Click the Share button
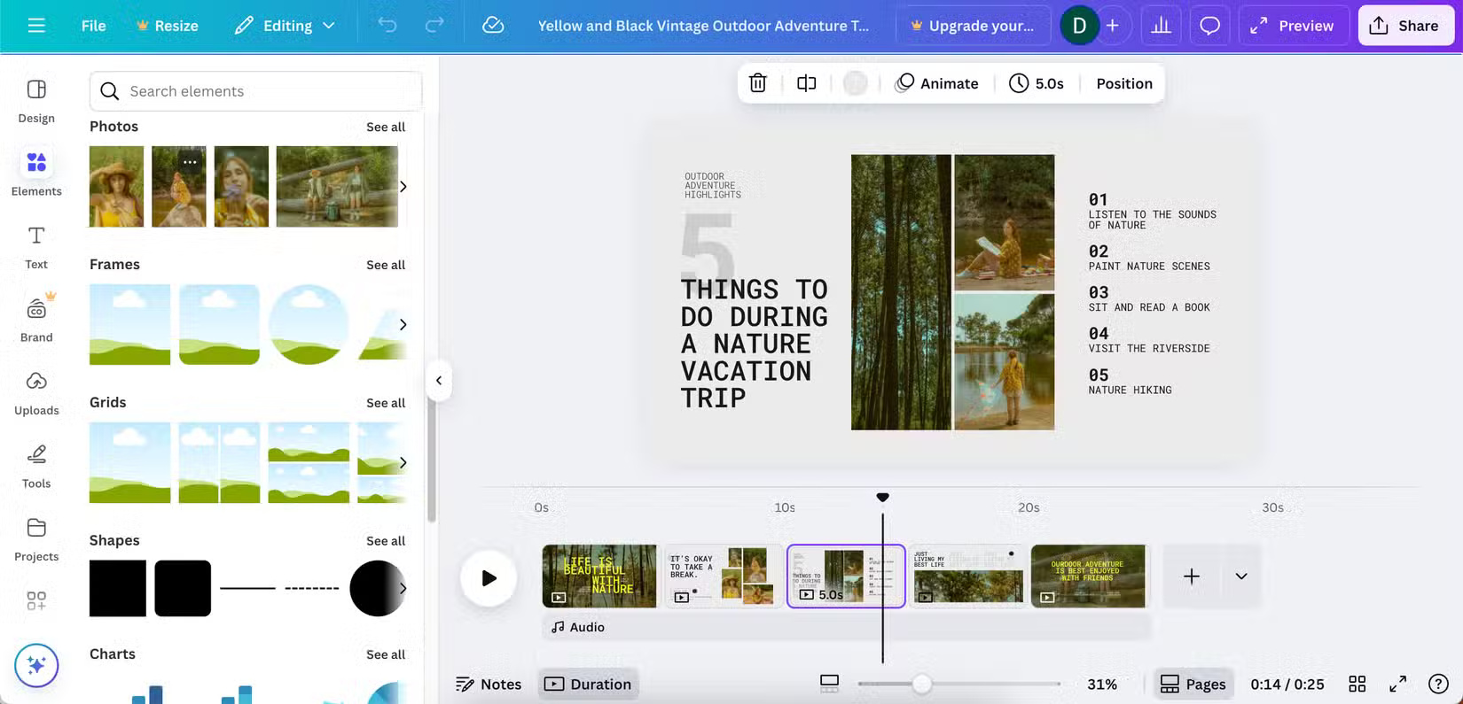1463x704 pixels. coord(1404,26)
